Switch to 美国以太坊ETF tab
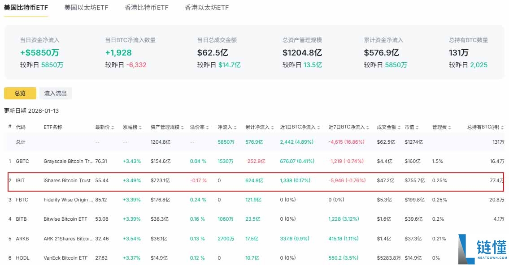The width and height of the screenshot is (509, 265). tap(86, 8)
